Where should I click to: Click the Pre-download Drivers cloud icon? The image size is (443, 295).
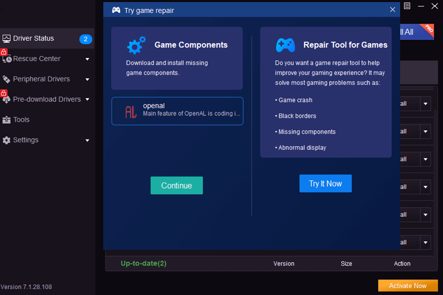point(6,100)
